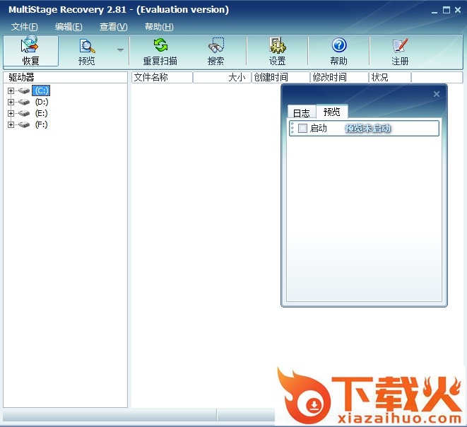Image resolution: width=467 pixels, height=427 pixels.
Task: Click the 恢复 (Recover) toolbar icon
Action: click(30, 51)
